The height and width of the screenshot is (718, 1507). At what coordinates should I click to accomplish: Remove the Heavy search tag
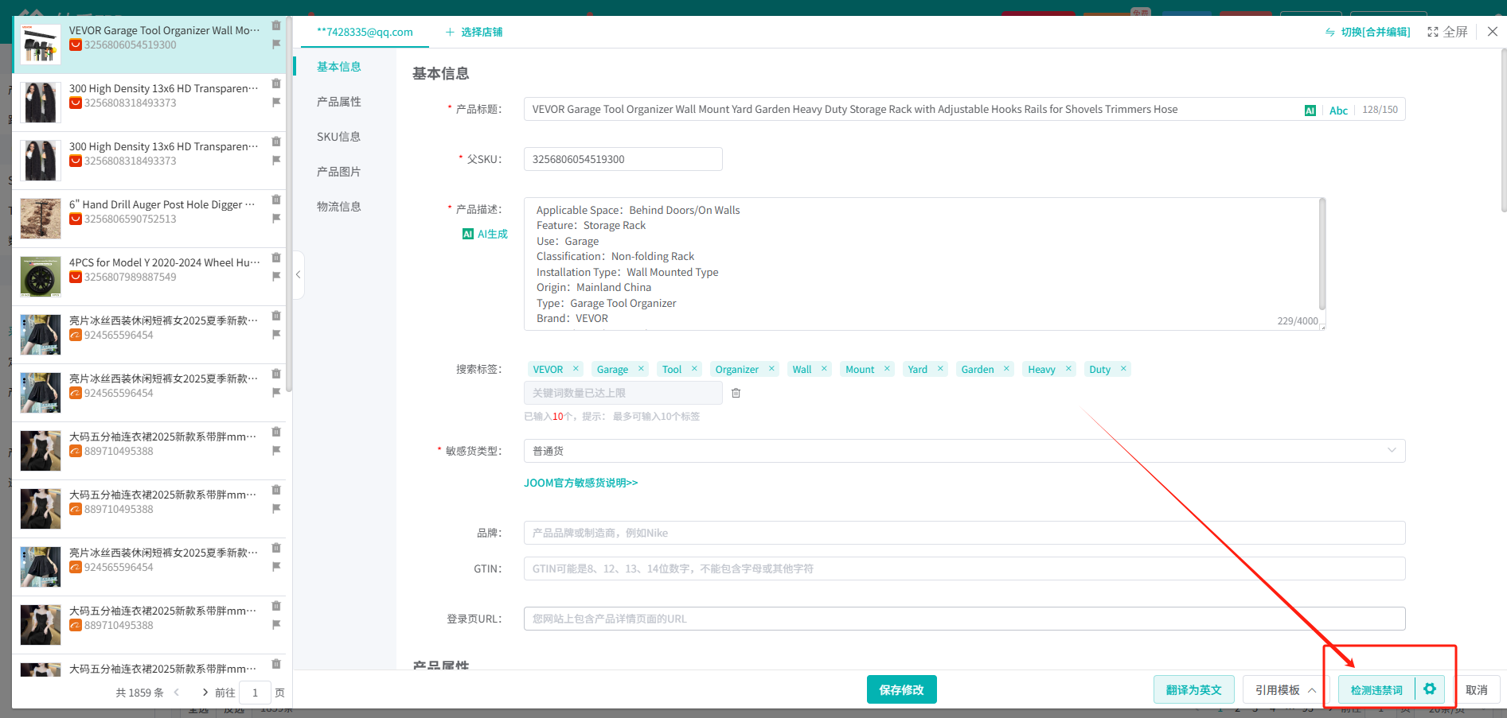[1068, 369]
